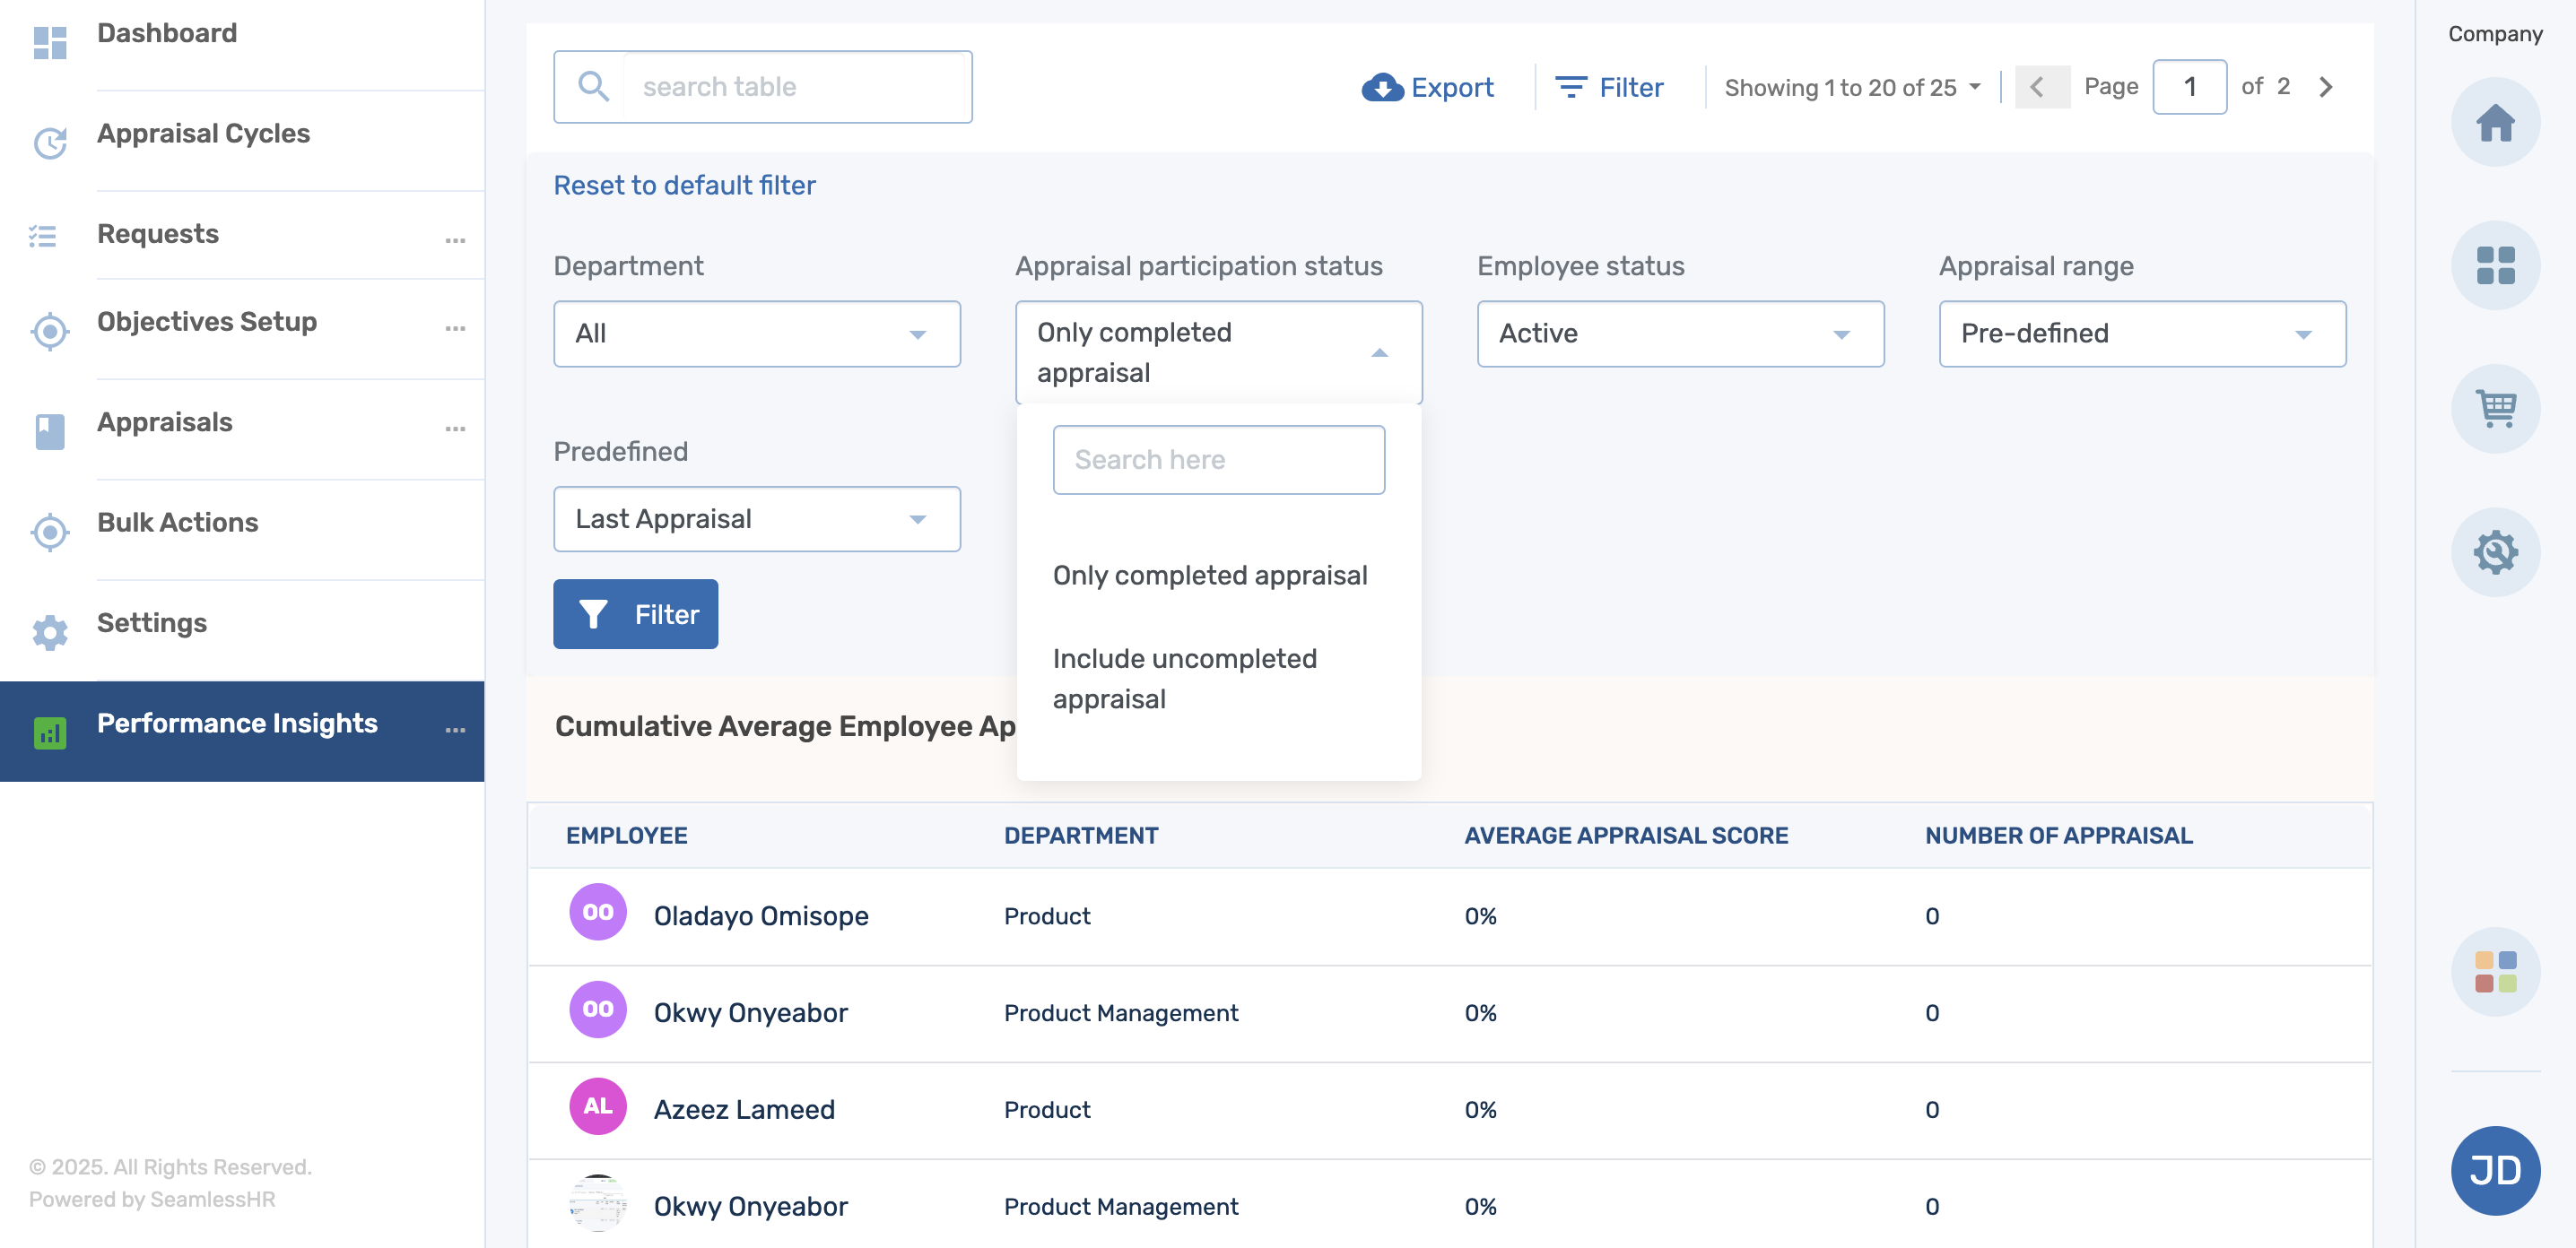This screenshot has width=2576, height=1248.
Task: Open the shopping cart icon
Action: pos(2494,408)
